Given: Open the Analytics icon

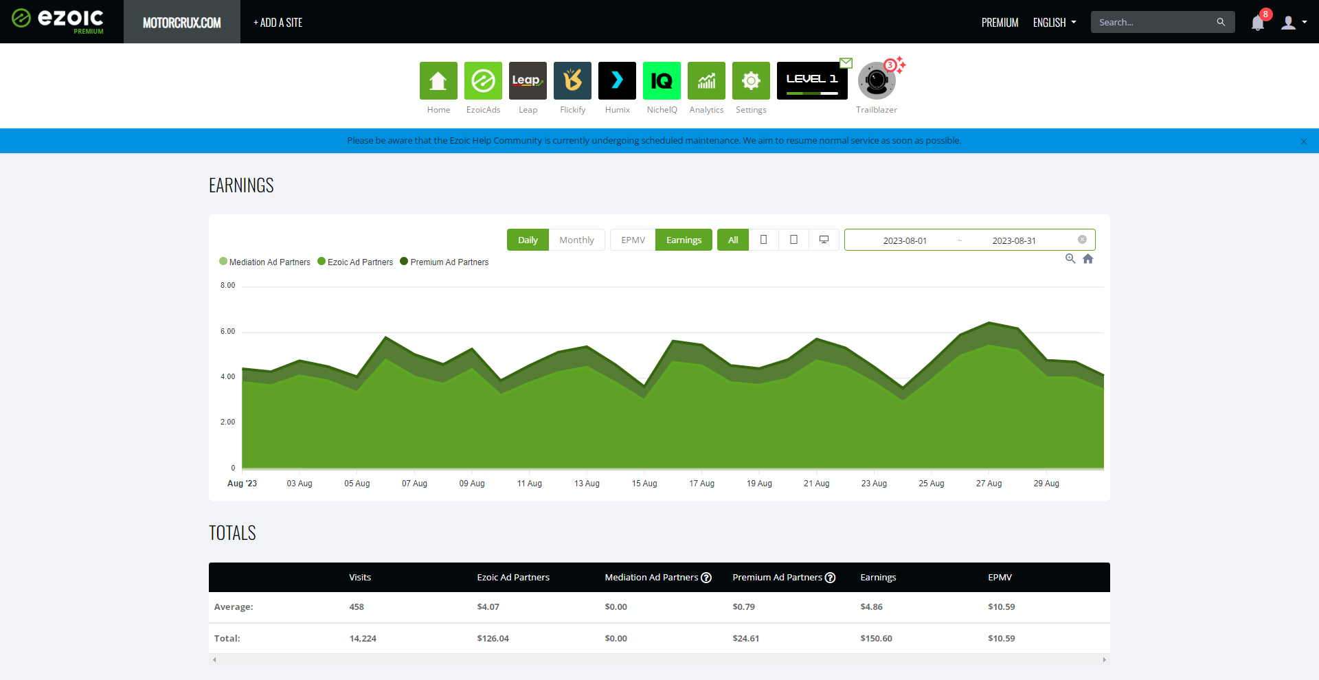Looking at the screenshot, I should click(706, 81).
